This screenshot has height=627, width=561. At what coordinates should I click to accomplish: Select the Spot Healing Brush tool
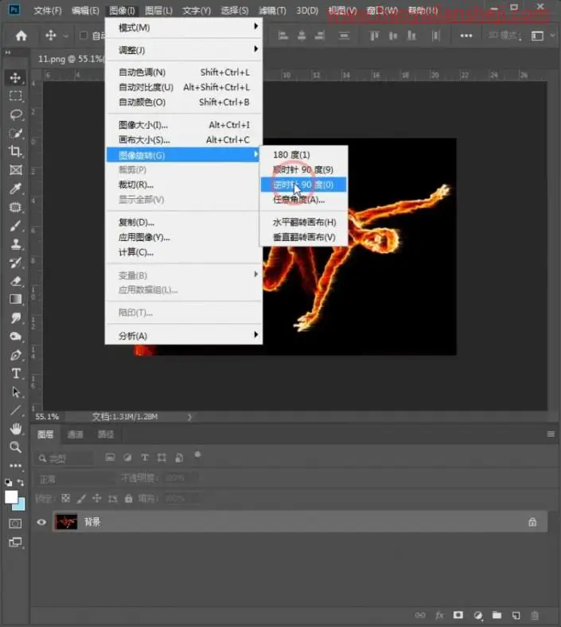16,207
